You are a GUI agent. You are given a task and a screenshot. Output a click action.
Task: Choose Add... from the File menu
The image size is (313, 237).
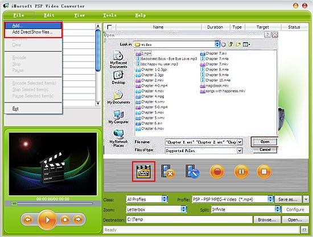34,26
